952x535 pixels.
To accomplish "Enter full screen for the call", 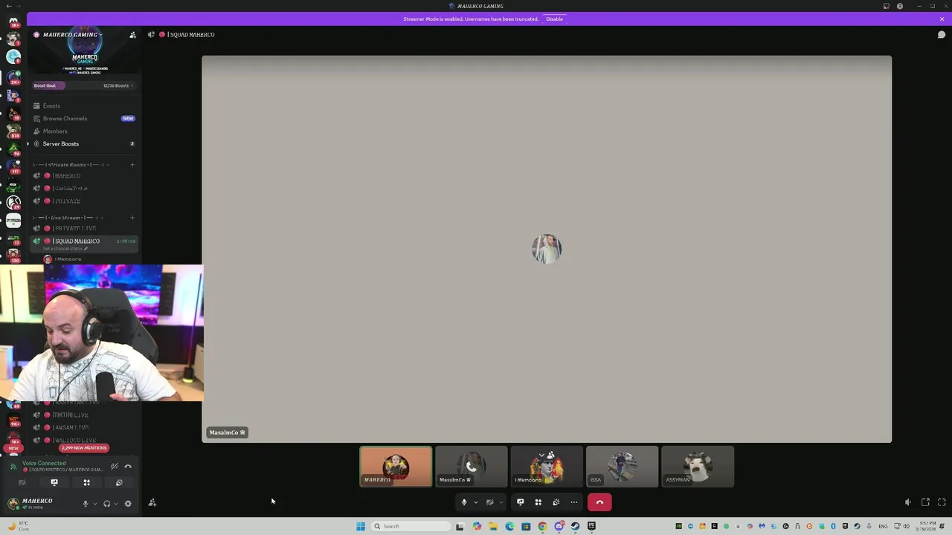I will (x=942, y=502).
